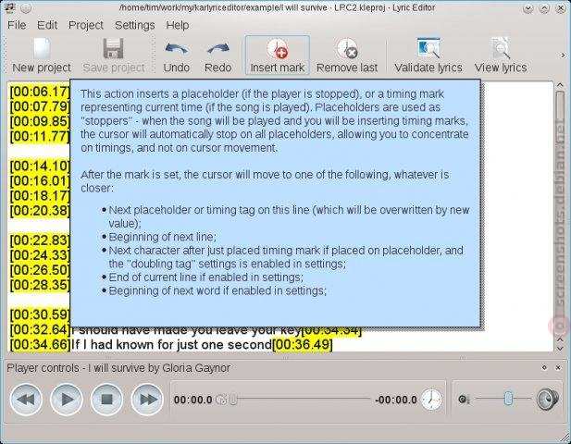Screen dimensions: 571x444
Task: Expand the toolbar overflow chevron
Action: pos(563,55)
